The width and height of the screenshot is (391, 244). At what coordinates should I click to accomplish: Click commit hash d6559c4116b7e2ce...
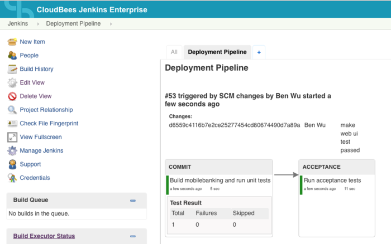(235, 125)
